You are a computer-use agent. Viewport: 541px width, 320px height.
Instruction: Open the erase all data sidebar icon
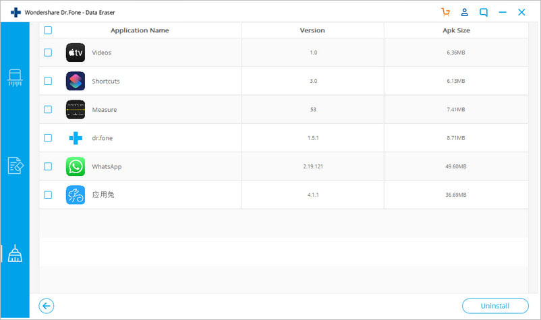tap(15, 77)
